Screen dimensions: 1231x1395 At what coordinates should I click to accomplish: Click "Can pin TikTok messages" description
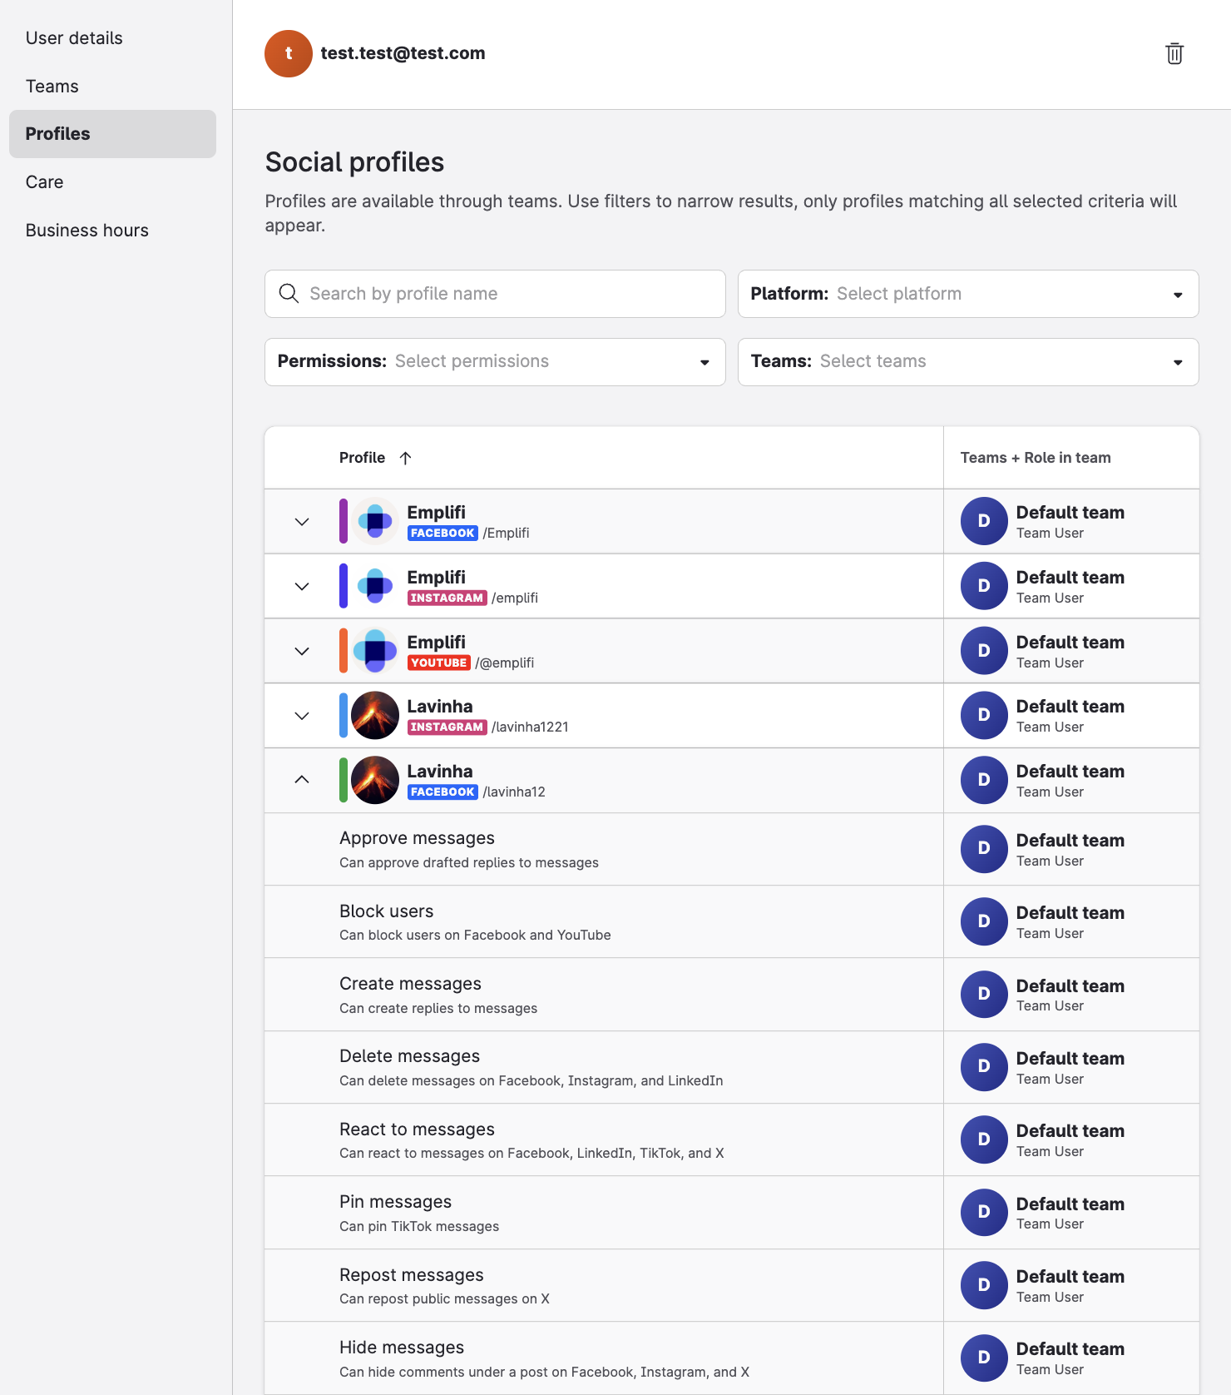[419, 1226]
